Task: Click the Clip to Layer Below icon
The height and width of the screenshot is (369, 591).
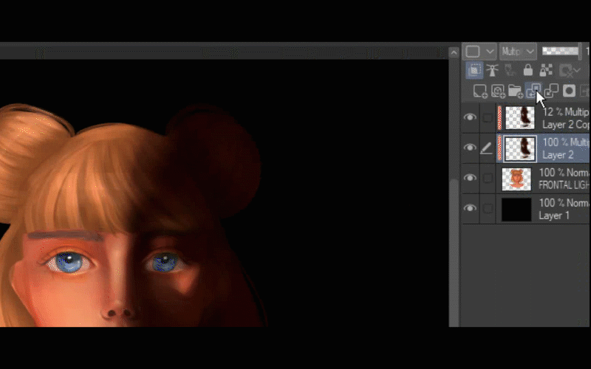Action: click(474, 70)
